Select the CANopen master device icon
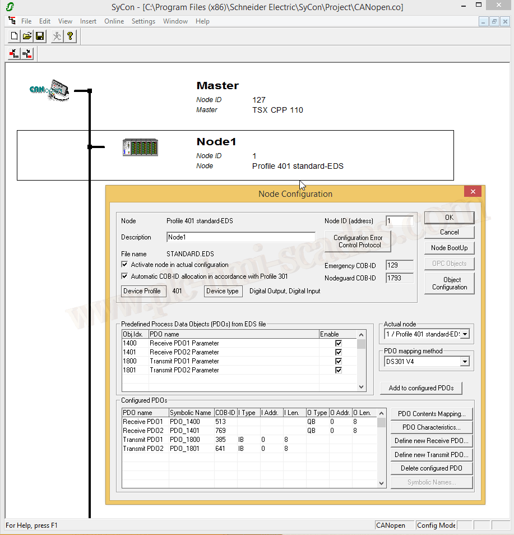The image size is (514, 535). click(x=50, y=90)
